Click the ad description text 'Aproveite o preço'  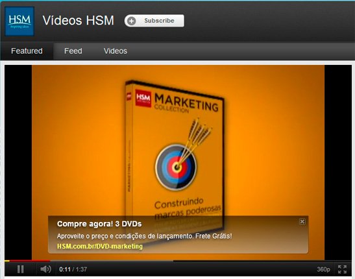click(144, 236)
